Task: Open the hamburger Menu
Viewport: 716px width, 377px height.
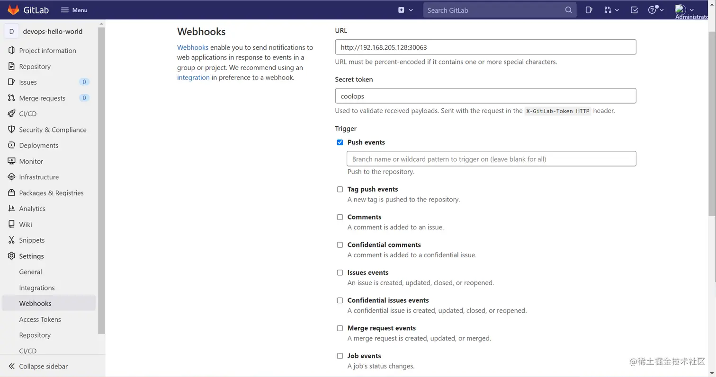Action: coord(74,10)
